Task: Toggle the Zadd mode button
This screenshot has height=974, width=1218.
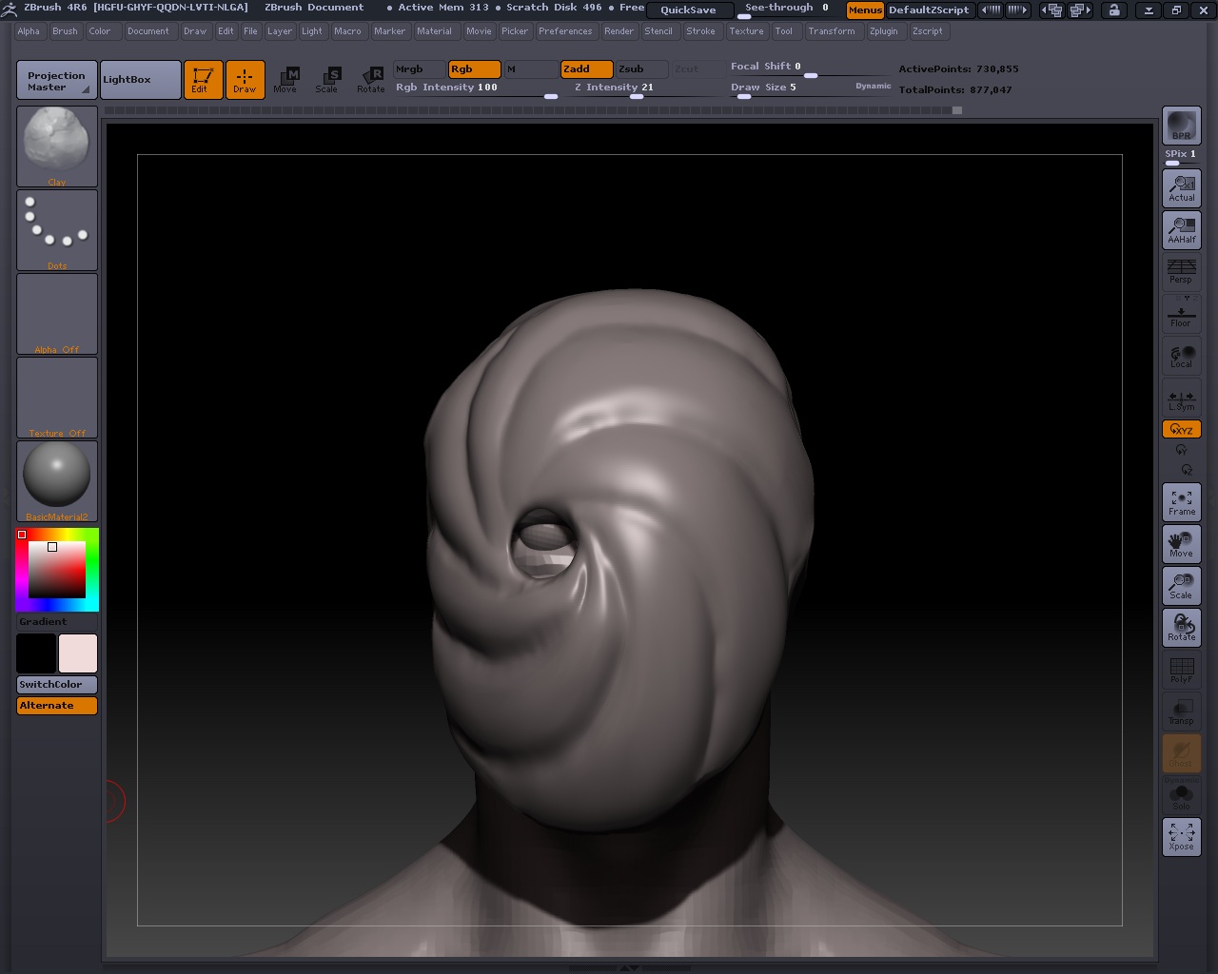Action: [586, 69]
